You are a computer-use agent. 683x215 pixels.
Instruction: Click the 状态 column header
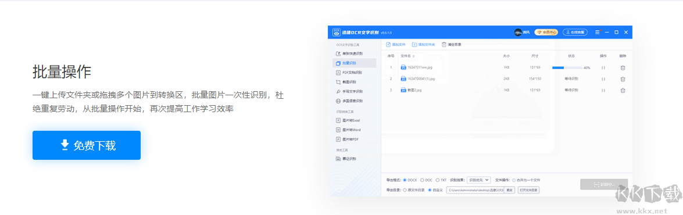571,56
